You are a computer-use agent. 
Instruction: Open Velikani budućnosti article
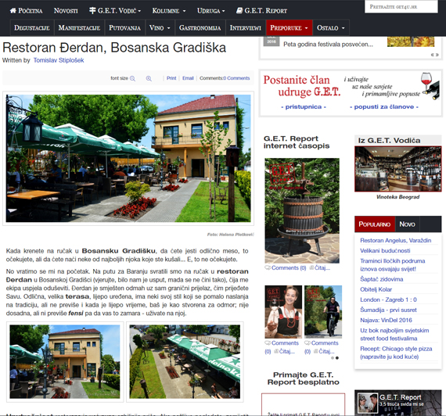(385, 251)
